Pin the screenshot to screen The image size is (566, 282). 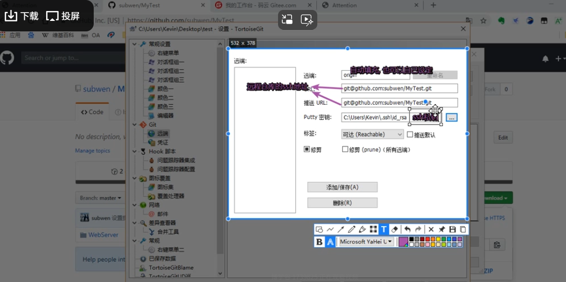click(x=441, y=229)
